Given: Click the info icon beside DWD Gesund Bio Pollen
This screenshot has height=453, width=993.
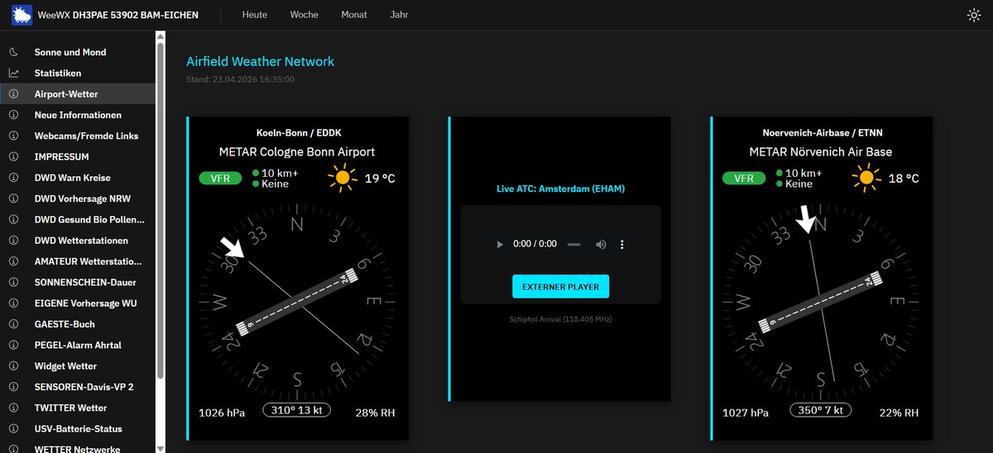Looking at the screenshot, I should [x=13, y=219].
